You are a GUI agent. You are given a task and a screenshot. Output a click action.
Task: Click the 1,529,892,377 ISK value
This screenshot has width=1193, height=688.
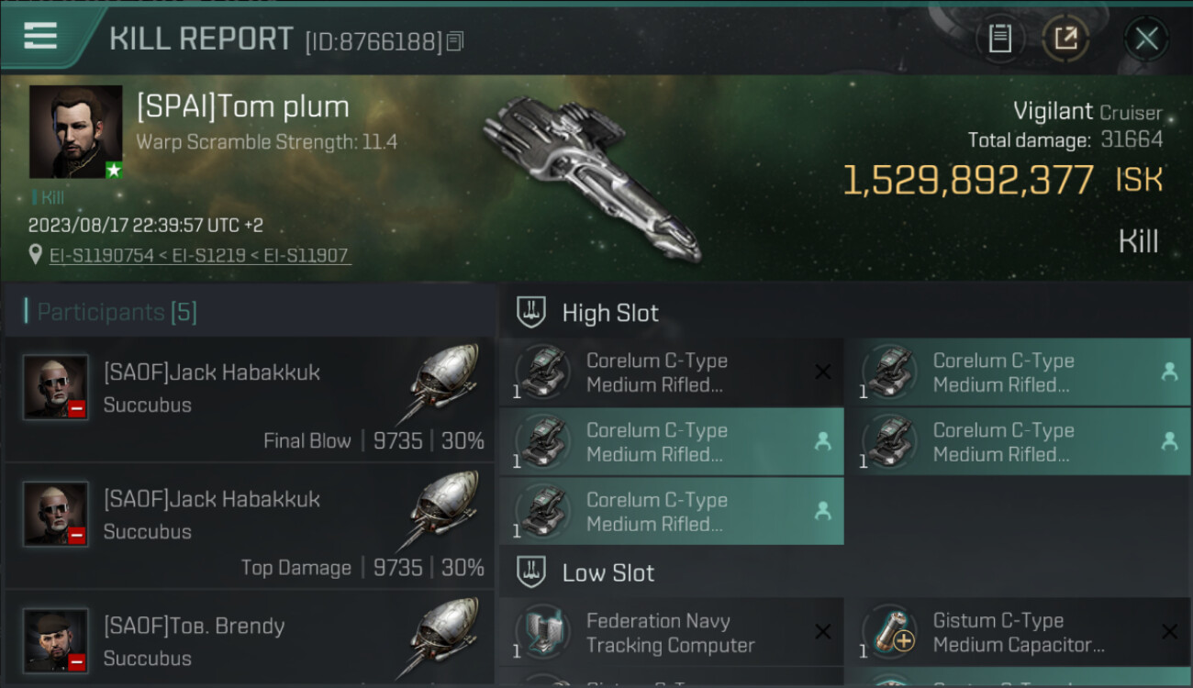click(968, 181)
